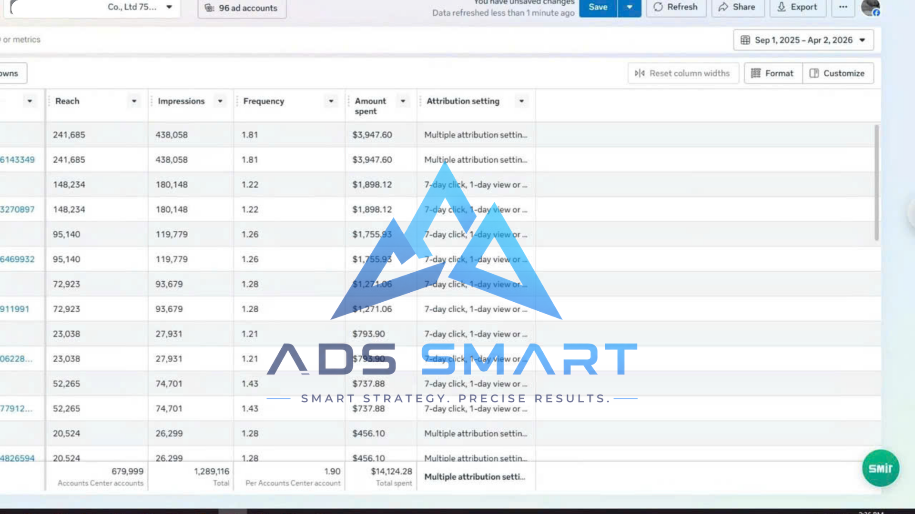Sort by the Amount spent header
Image resolution: width=915 pixels, height=514 pixels.
click(x=370, y=106)
